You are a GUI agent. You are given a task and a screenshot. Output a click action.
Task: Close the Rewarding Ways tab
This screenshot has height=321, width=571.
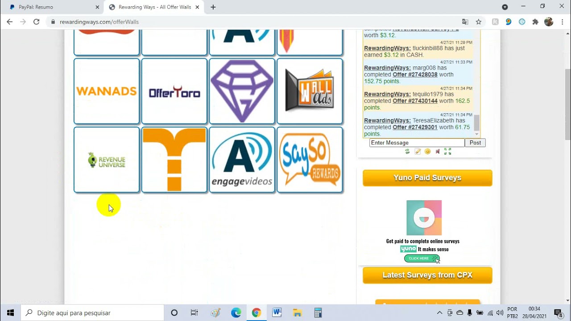[197, 7]
